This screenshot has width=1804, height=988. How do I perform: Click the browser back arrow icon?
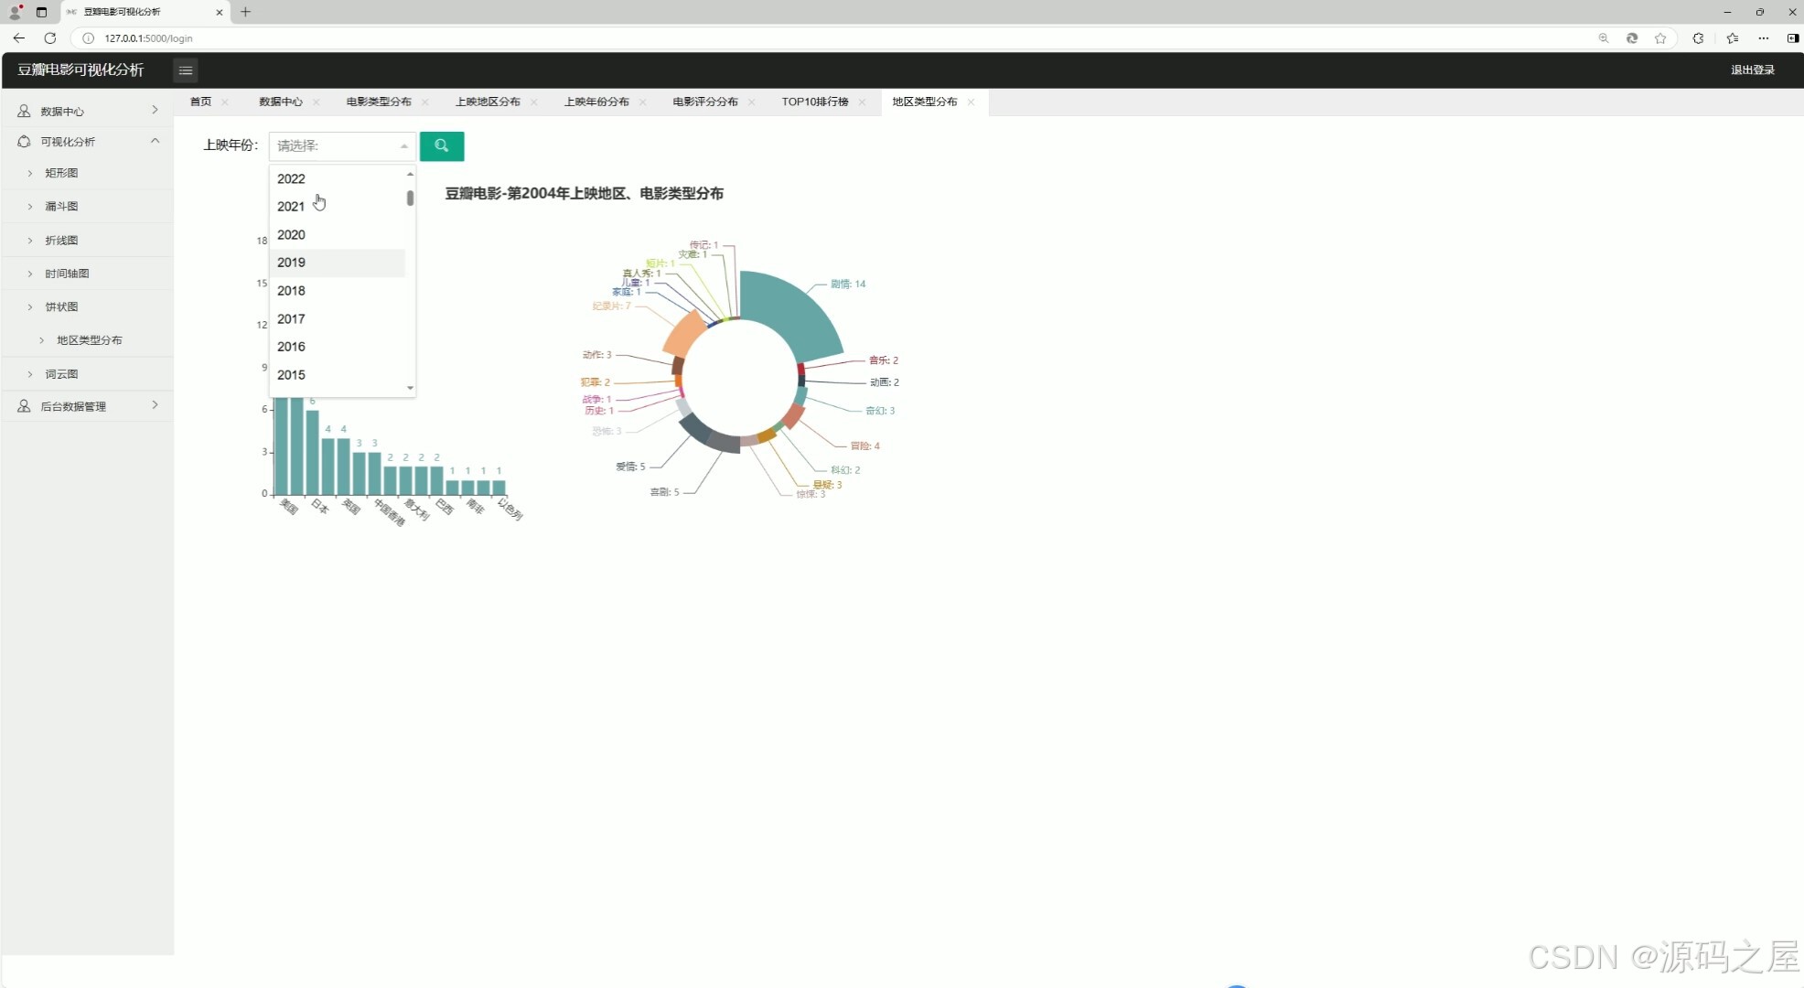click(x=19, y=38)
